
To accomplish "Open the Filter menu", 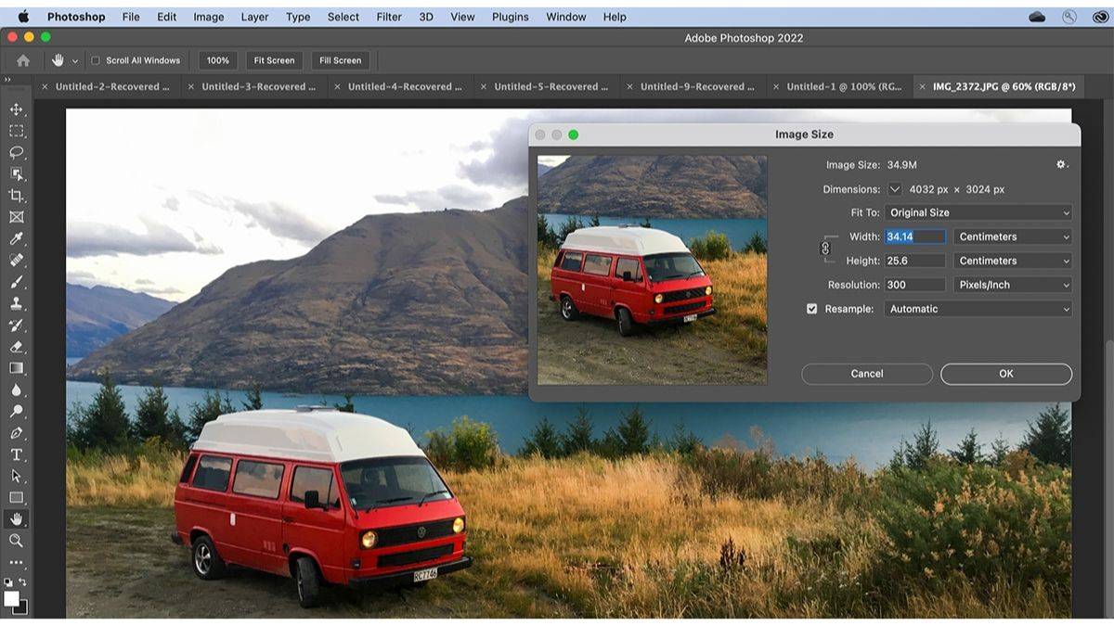I will pyautogui.click(x=389, y=17).
